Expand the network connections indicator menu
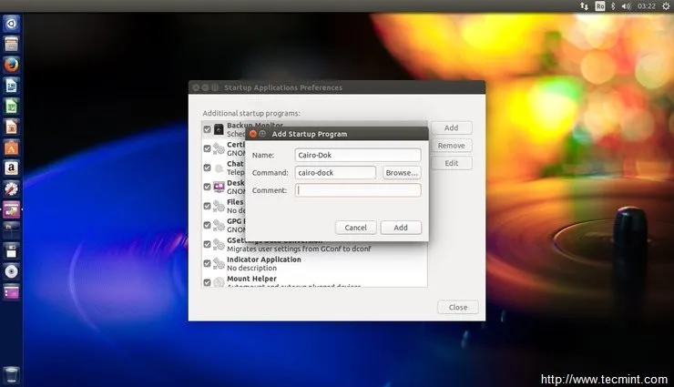Viewport: 674px width, 387px height. (x=586, y=5)
